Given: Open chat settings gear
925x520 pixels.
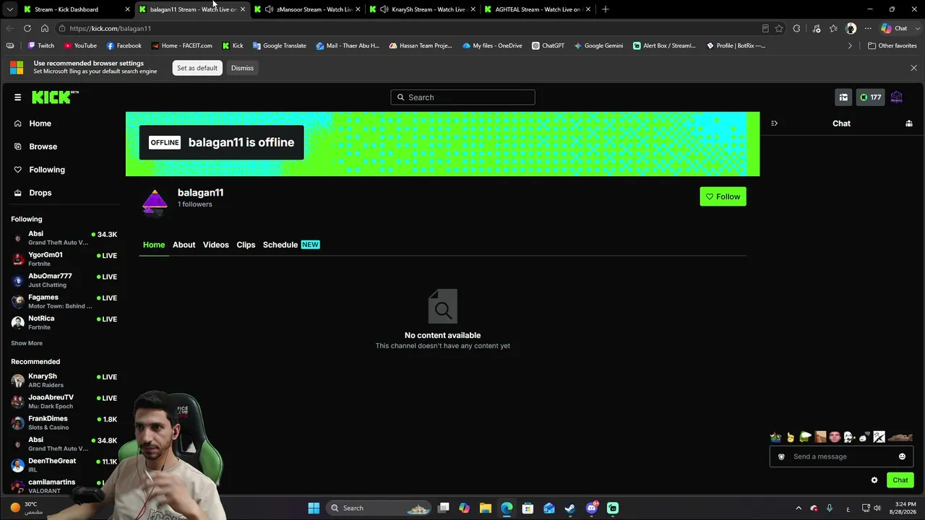Looking at the screenshot, I should pyautogui.click(x=874, y=480).
